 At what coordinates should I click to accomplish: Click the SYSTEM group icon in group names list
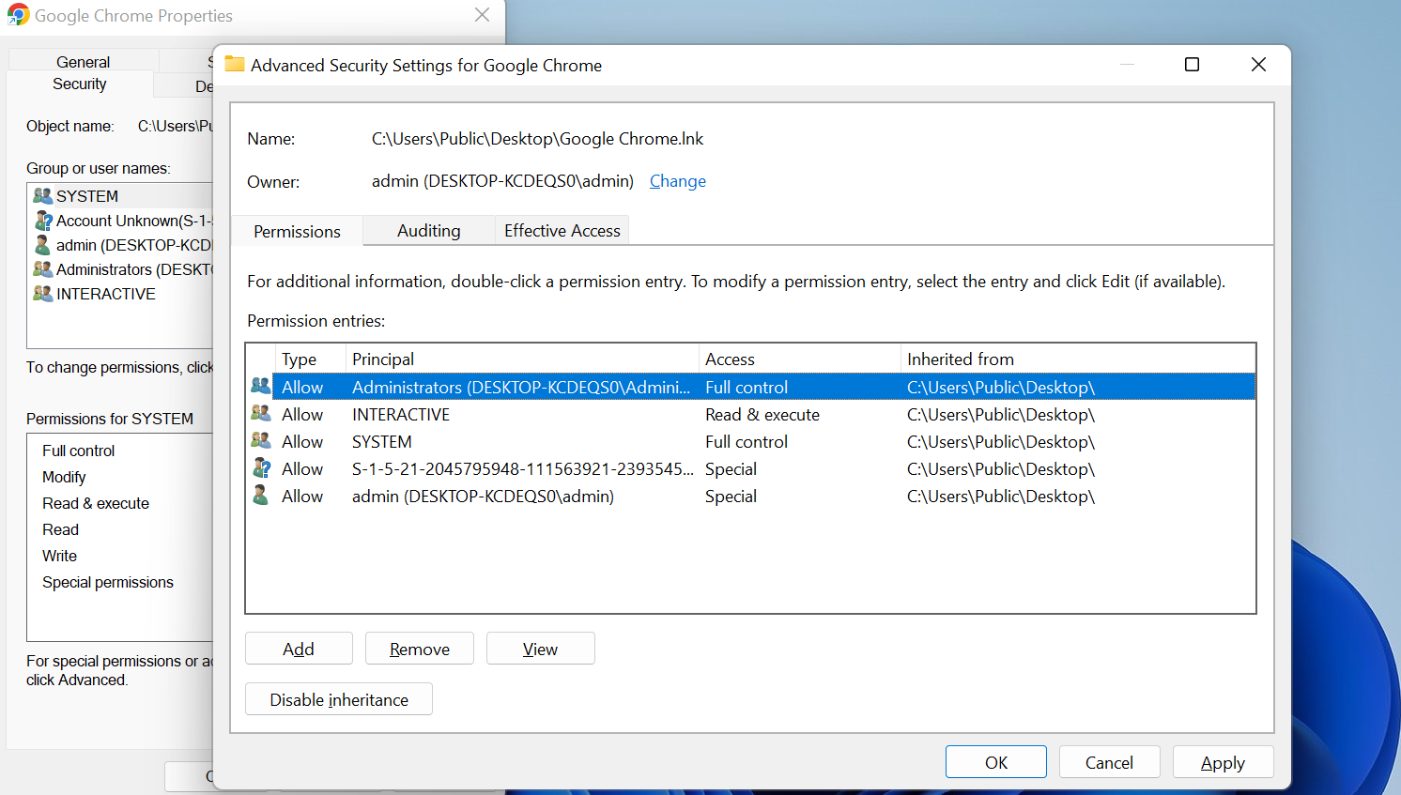click(x=41, y=195)
